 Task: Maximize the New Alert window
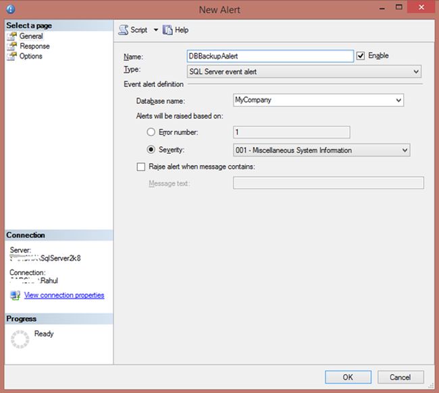point(399,7)
